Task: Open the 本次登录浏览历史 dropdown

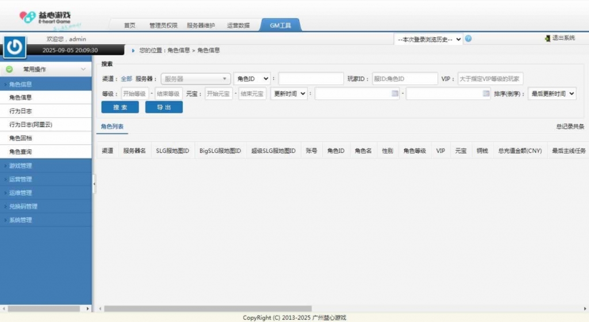Action: 429,39
